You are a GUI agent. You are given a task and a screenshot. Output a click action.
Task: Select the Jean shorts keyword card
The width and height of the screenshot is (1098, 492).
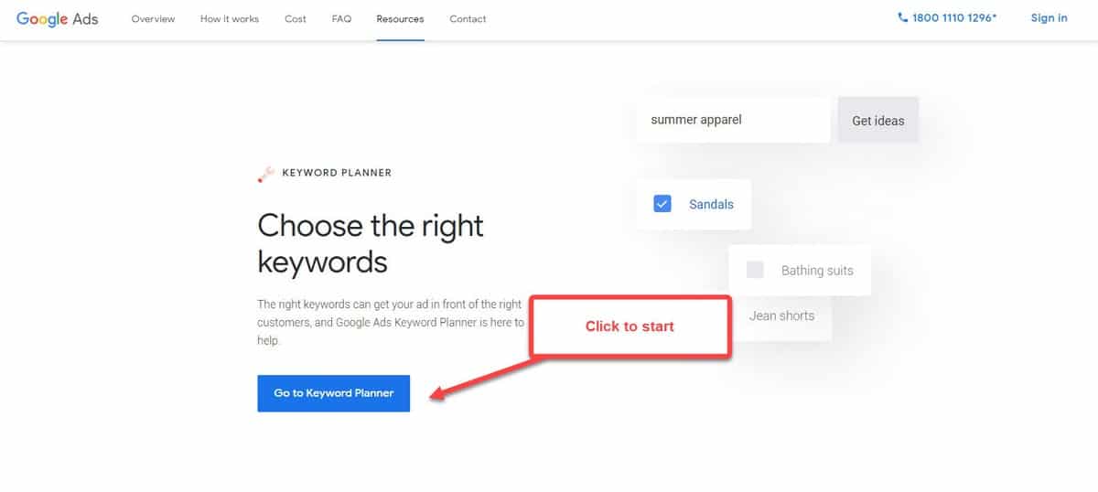pyautogui.click(x=782, y=316)
